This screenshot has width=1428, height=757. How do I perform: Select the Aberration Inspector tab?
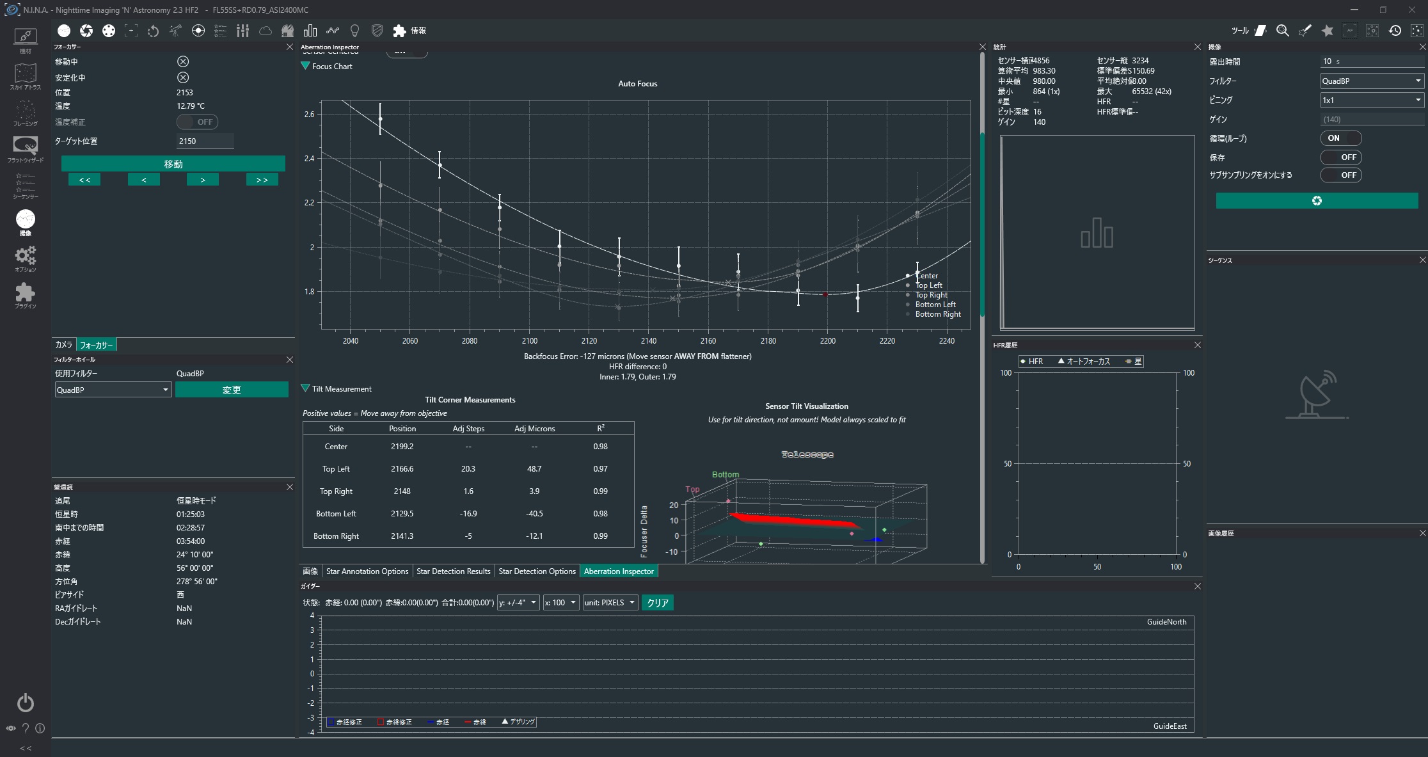[619, 571]
